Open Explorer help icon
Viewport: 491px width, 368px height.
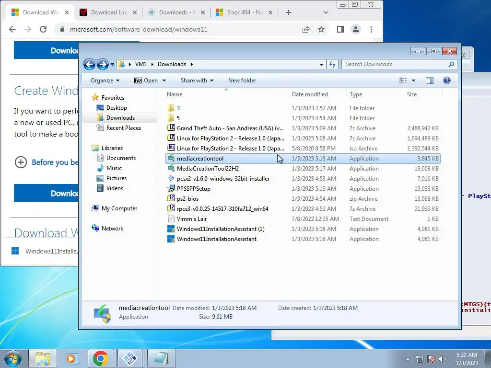coord(447,80)
